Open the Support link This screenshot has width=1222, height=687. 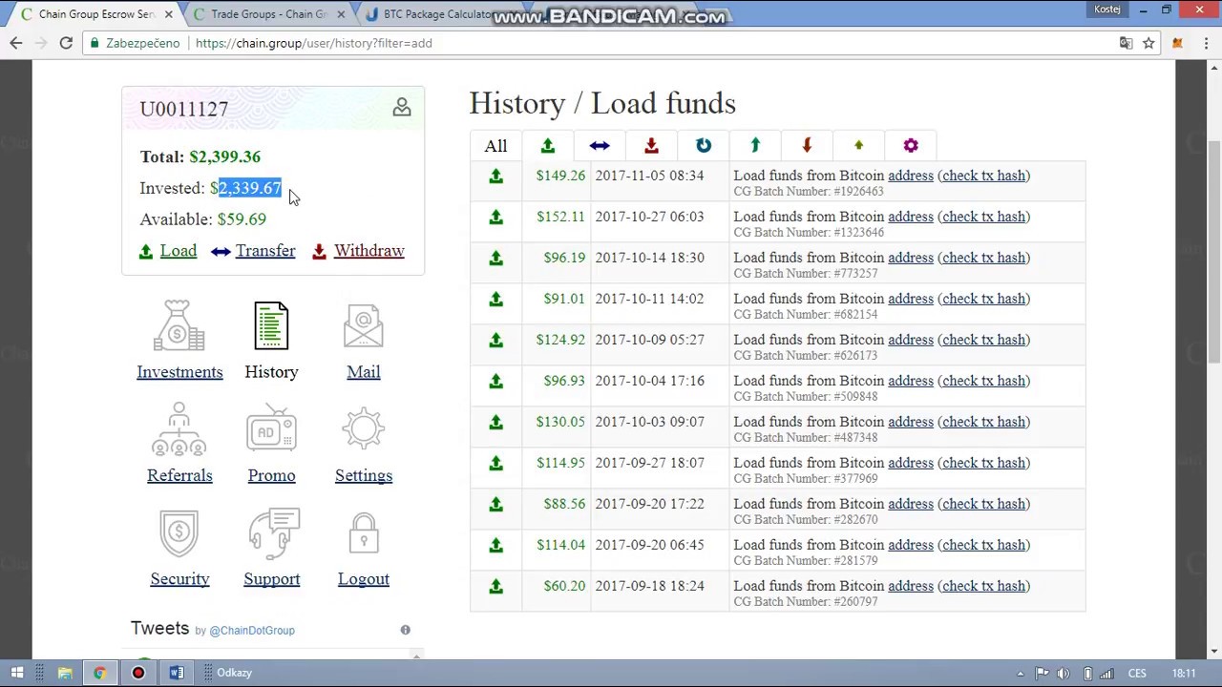click(x=272, y=579)
